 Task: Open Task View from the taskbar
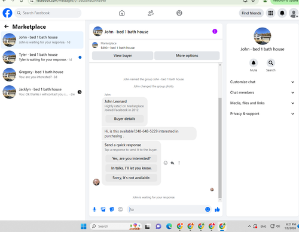[x=147, y=227]
